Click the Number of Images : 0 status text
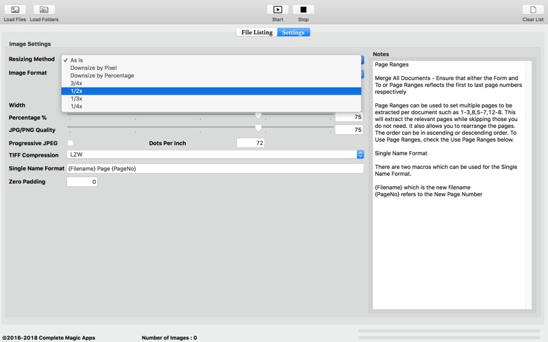 (169, 337)
